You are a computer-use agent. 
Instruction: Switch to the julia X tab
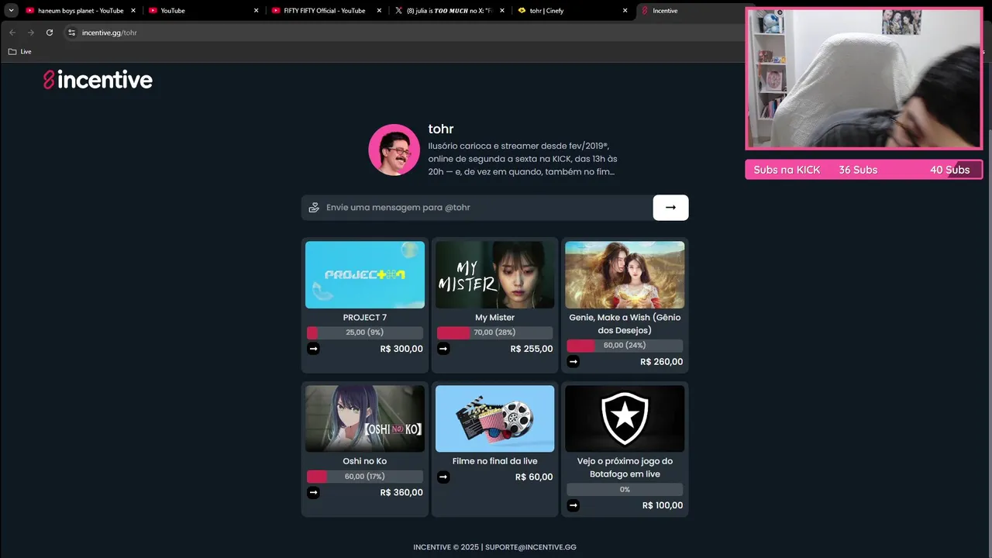(448, 11)
